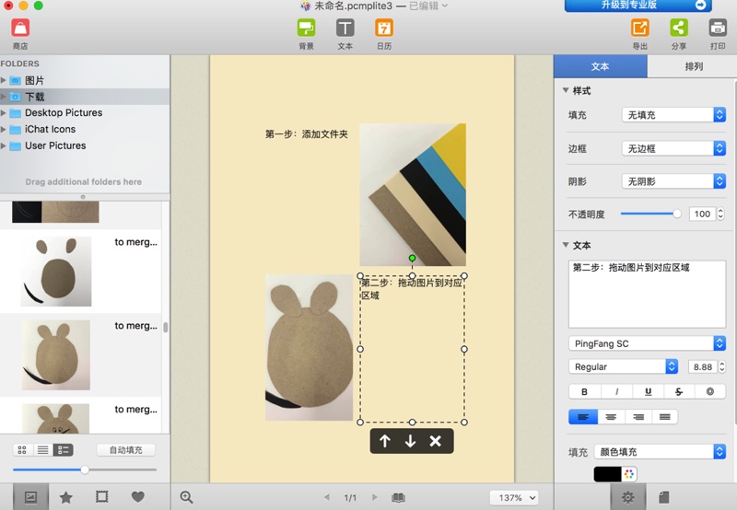Open the PingFang SC font dropdown
The height and width of the screenshot is (510, 737).
click(x=648, y=343)
